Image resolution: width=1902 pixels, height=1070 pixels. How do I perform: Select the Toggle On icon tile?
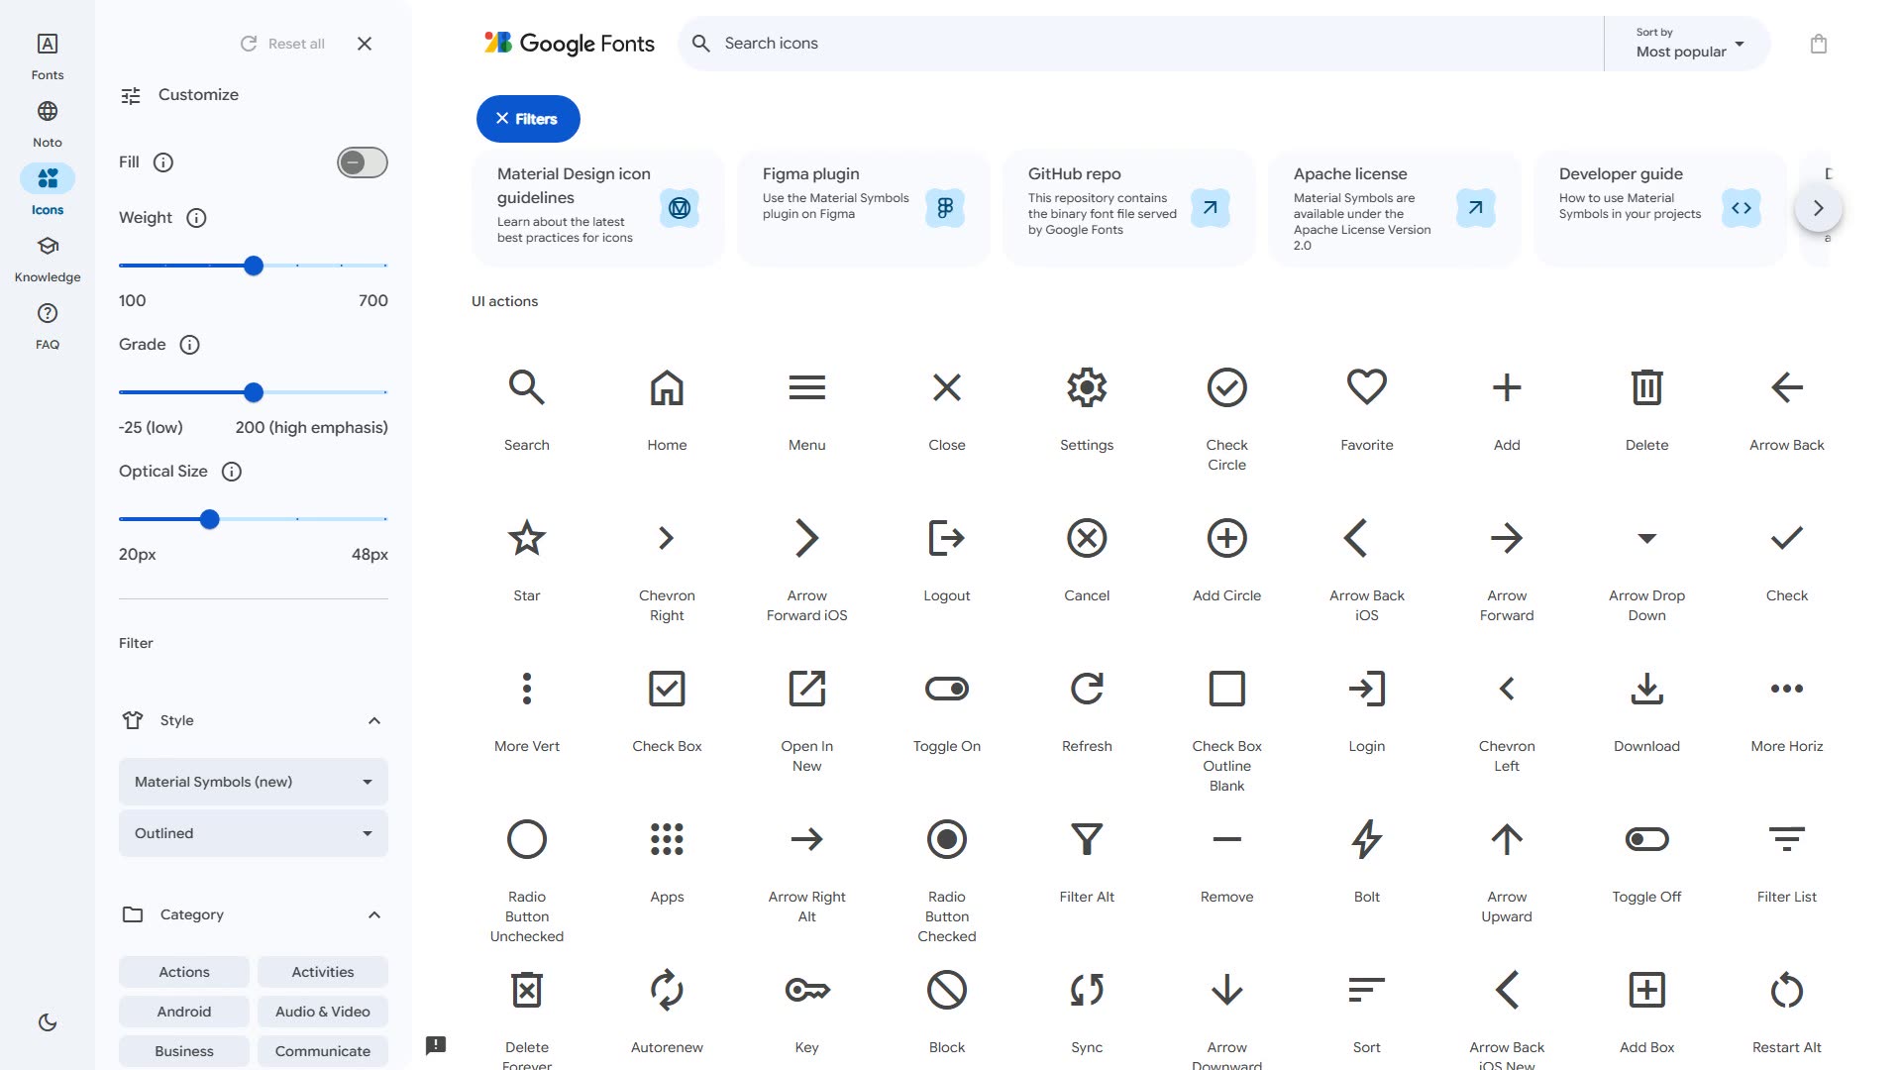tap(947, 708)
